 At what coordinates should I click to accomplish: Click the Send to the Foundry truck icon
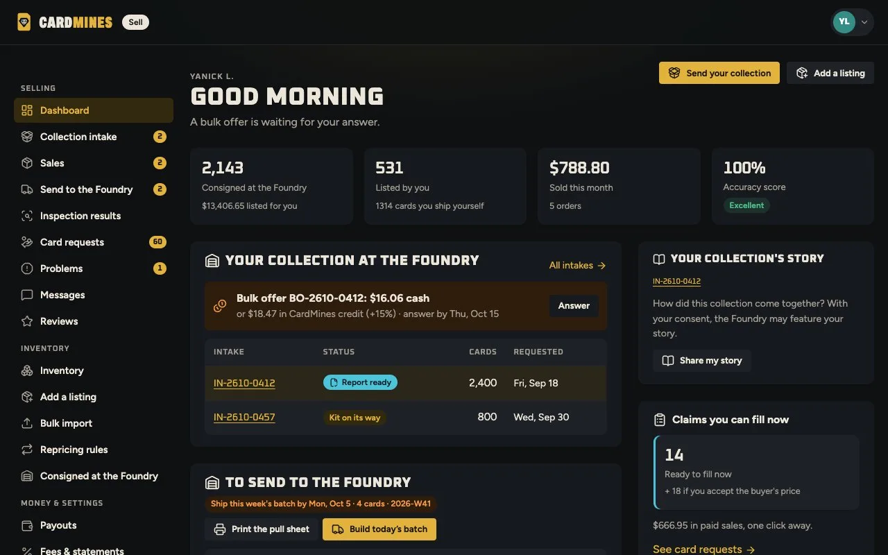(27, 189)
